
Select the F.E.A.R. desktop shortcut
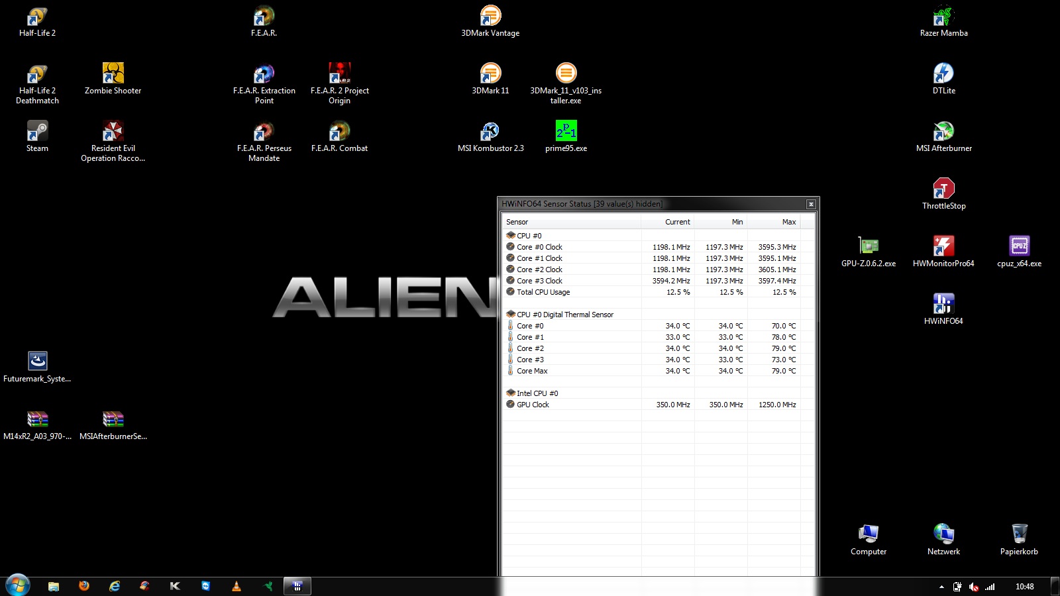pyautogui.click(x=264, y=22)
